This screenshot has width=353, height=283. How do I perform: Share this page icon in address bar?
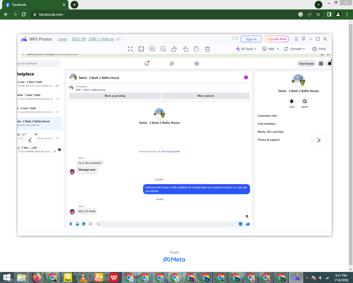(309, 14)
